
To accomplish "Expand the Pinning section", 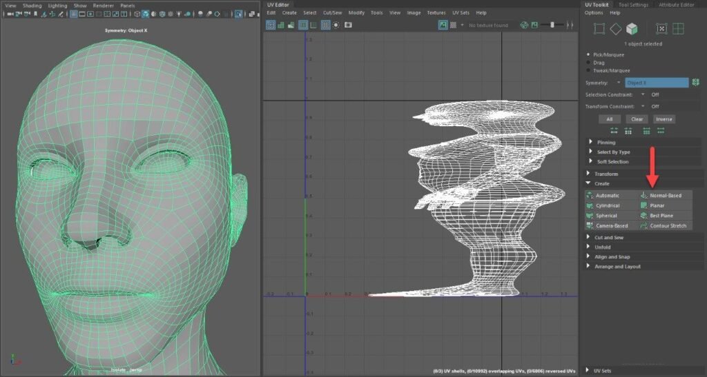I will point(591,142).
